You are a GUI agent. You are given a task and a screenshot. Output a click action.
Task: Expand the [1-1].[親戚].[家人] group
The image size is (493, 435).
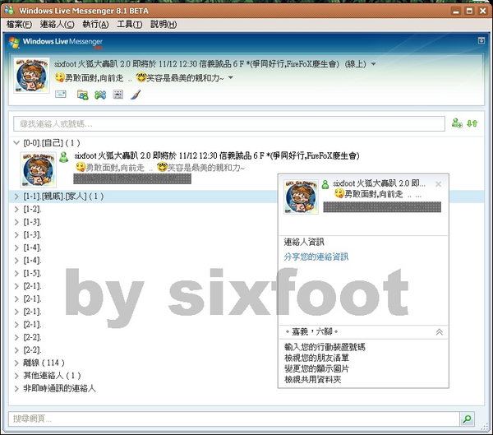coord(16,197)
